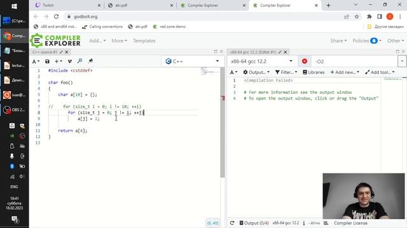Rename the gcc 12.2 compiler tab with pencil
This screenshot has width=407, height=228.
pos(280,52)
